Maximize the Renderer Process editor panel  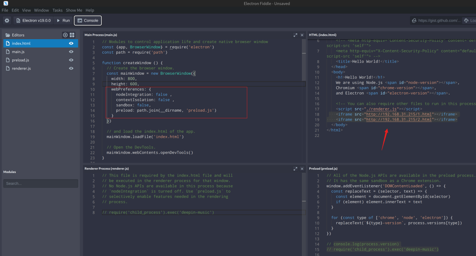tap(295, 168)
